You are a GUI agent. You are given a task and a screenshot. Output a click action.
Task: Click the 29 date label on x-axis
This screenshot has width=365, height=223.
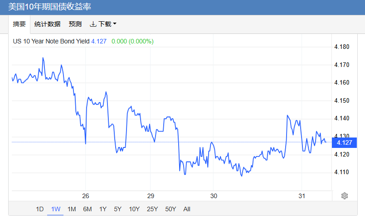151,196
